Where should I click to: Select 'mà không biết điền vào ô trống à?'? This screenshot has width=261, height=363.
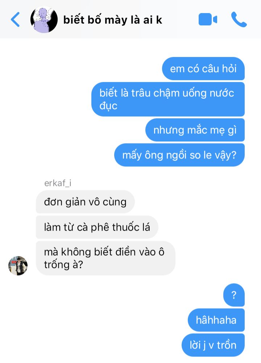coord(105,258)
